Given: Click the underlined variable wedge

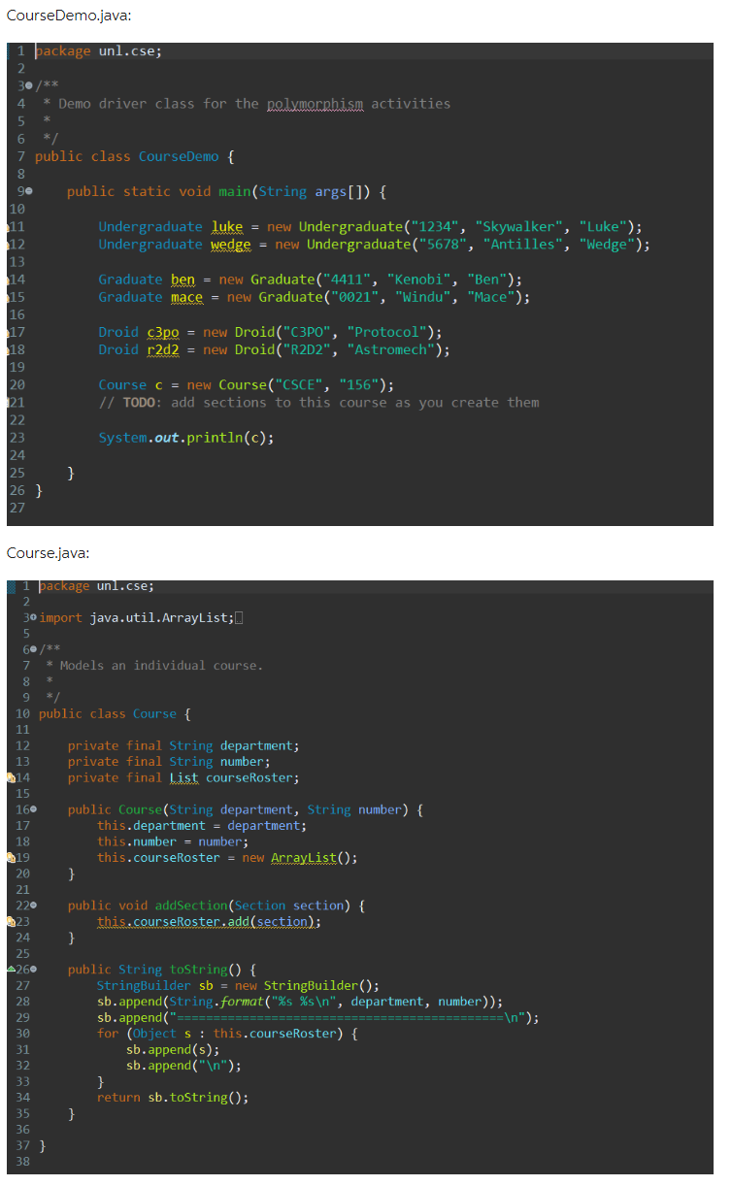Looking at the screenshot, I should point(231,245).
